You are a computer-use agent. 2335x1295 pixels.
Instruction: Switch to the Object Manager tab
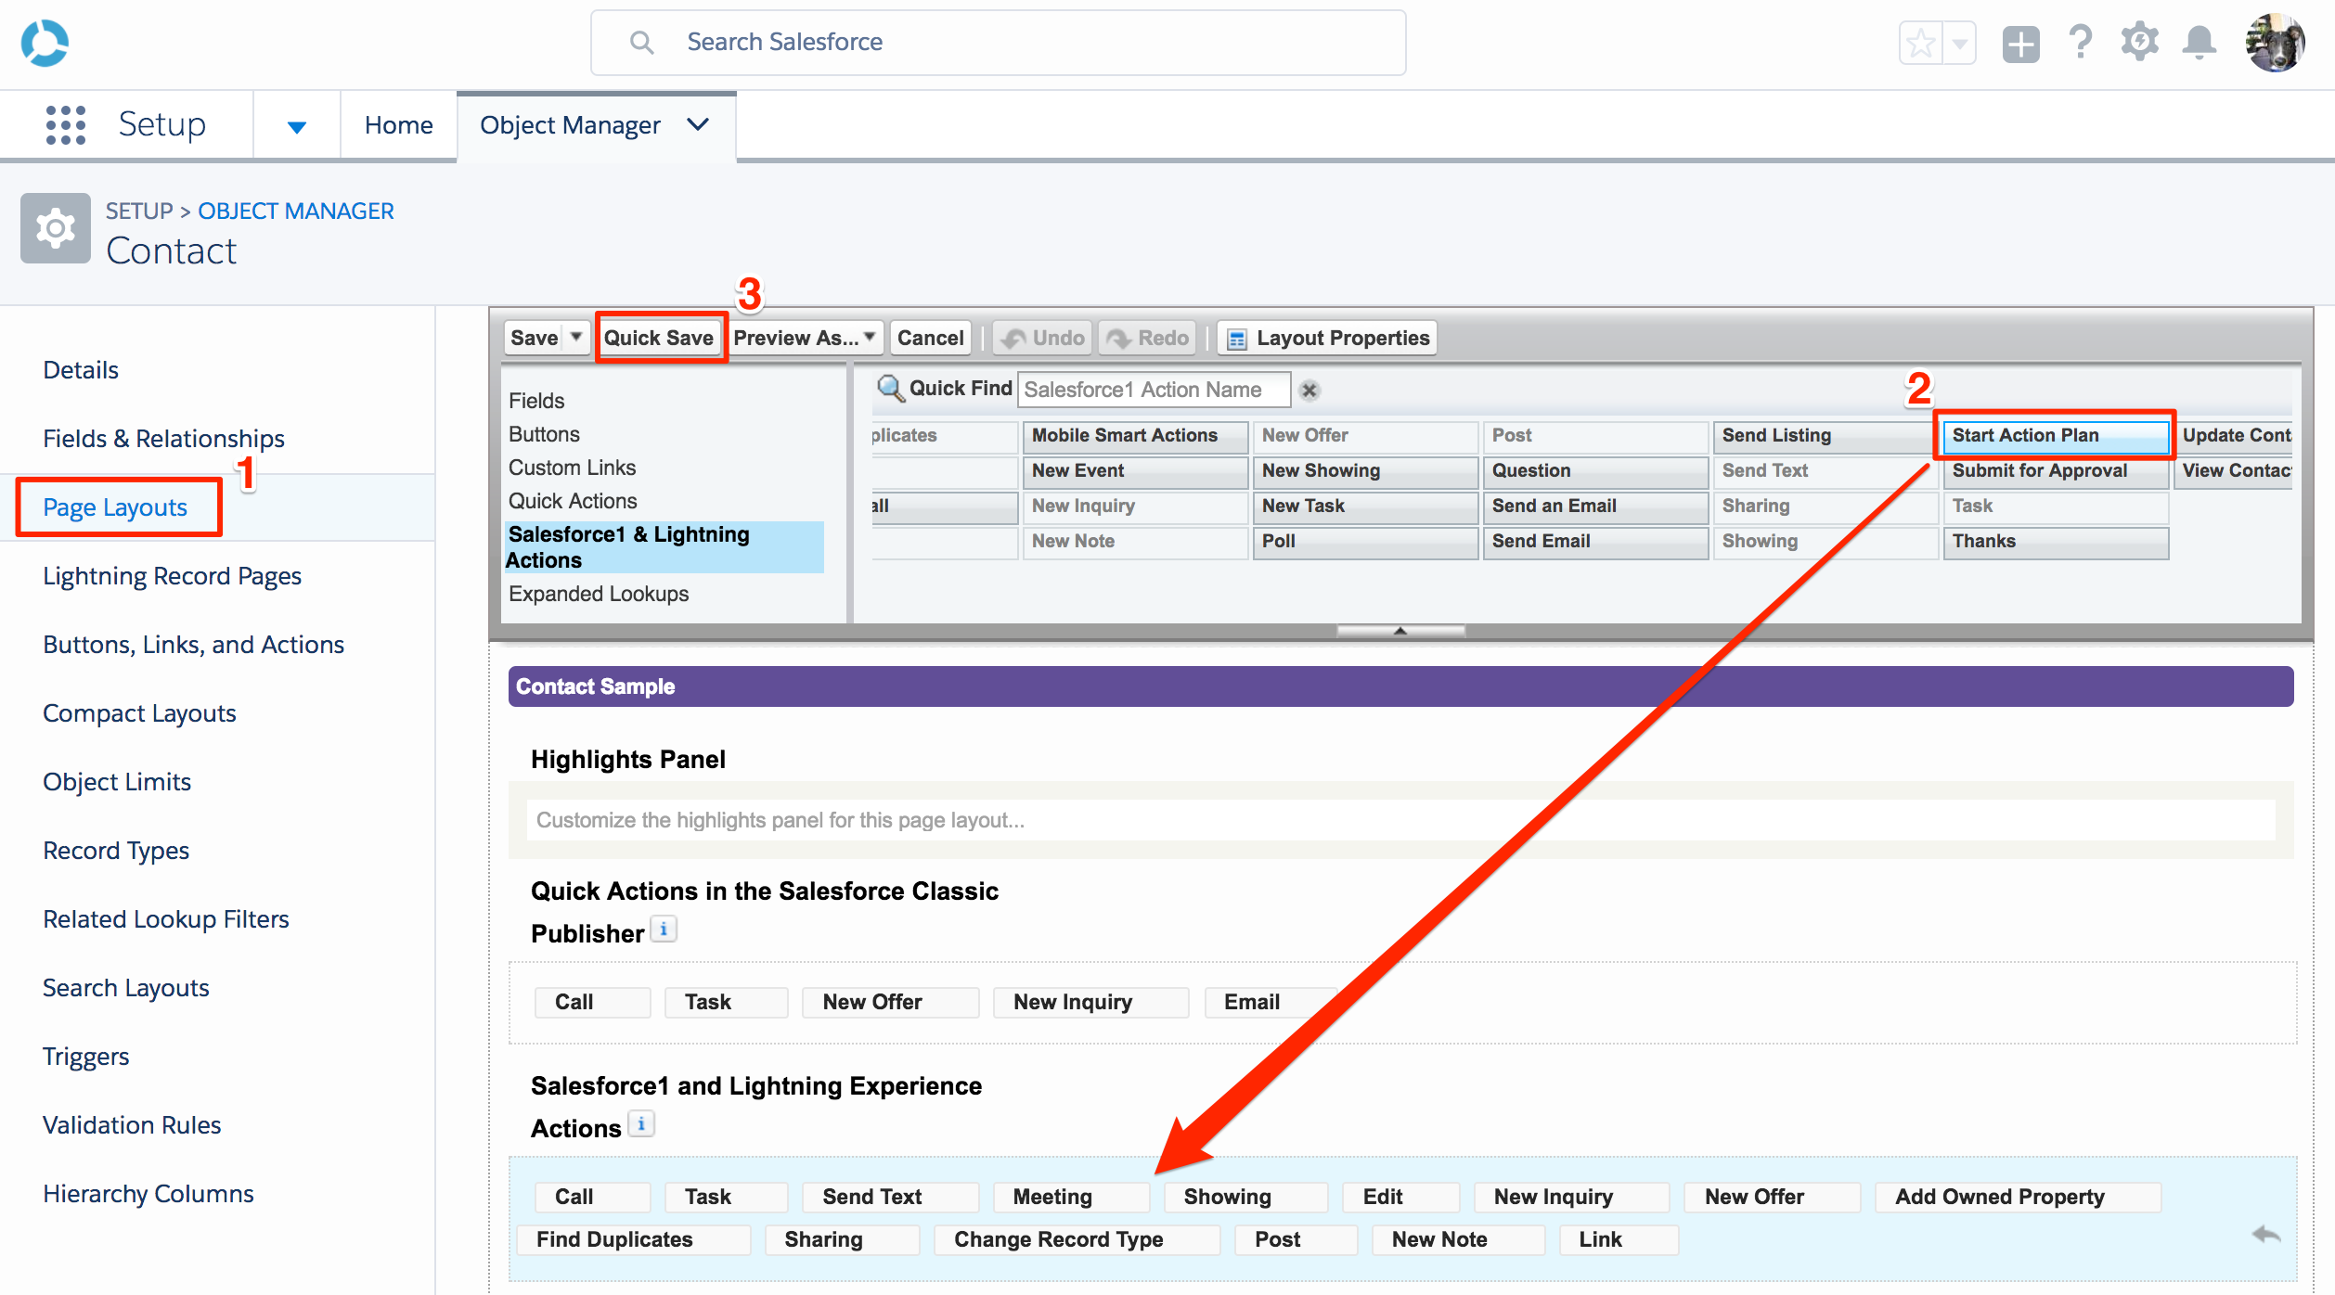click(570, 125)
